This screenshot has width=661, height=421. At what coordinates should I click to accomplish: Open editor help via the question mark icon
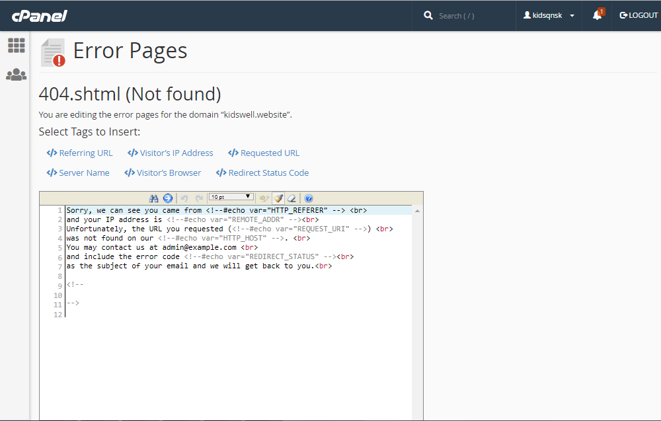[x=309, y=198]
